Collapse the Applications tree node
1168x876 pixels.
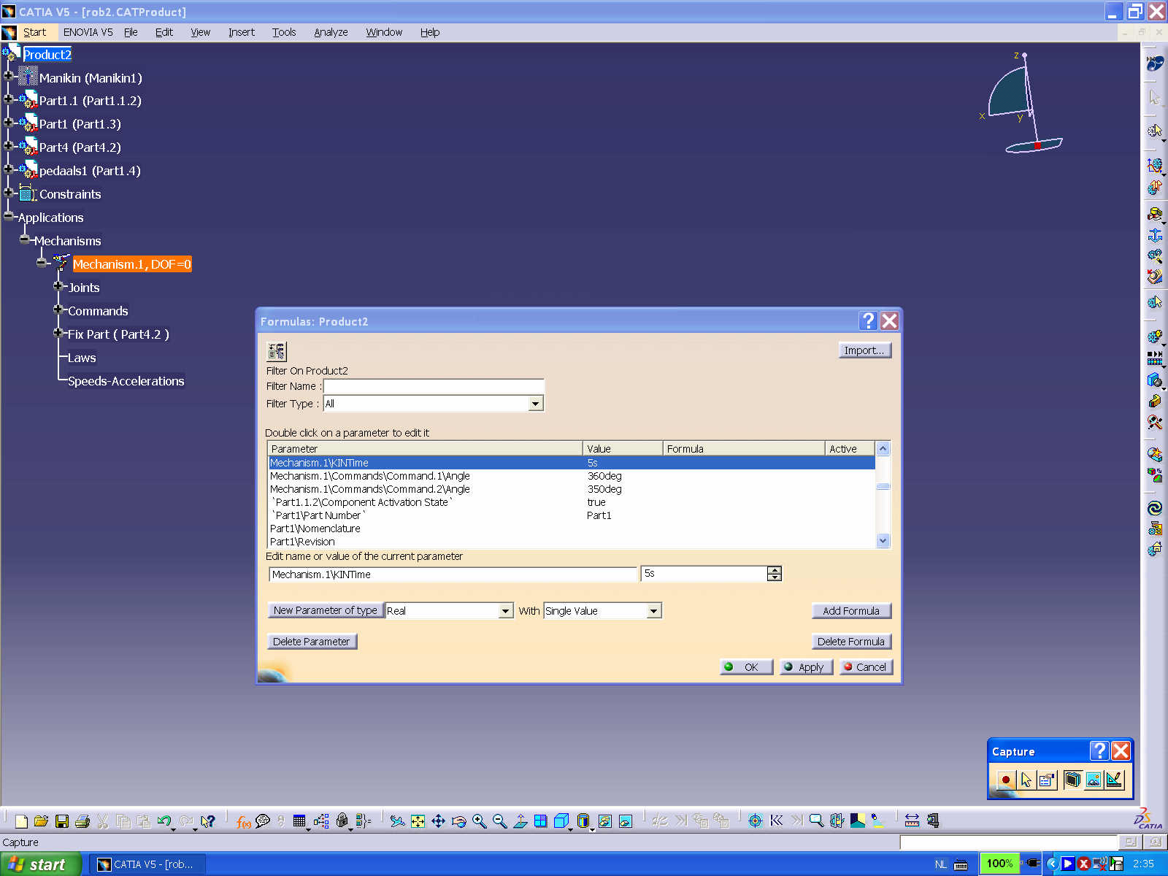pos(8,215)
